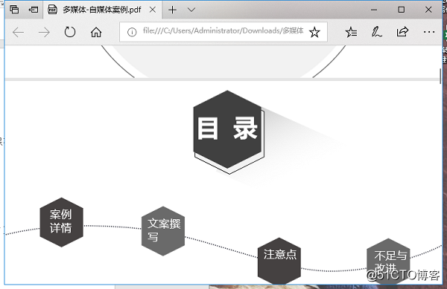Open Settings and more menu
Viewport: 447px width, 289px height.
point(429,32)
